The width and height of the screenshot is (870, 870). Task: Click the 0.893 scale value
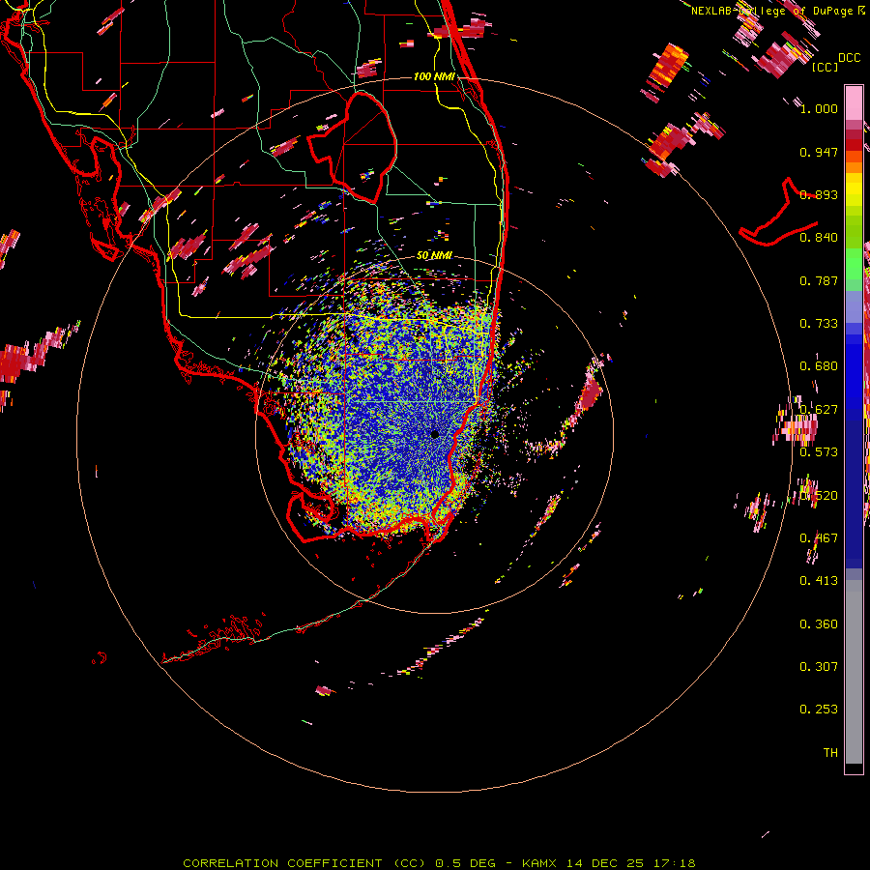click(x=819, y=194)
